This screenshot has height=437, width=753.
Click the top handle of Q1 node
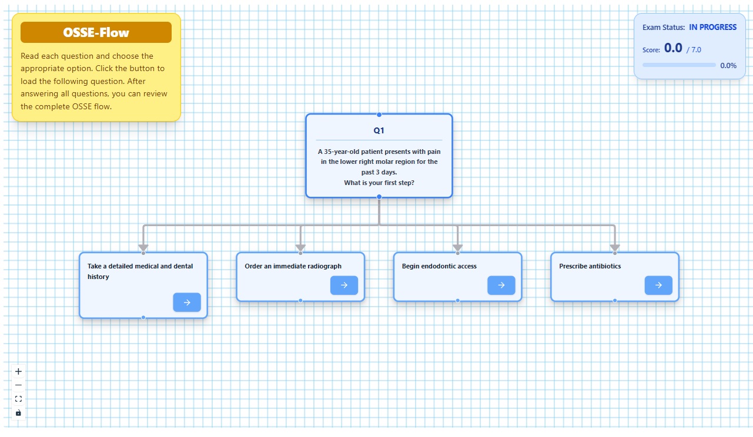pyautogui.click(x=379, y=115)
